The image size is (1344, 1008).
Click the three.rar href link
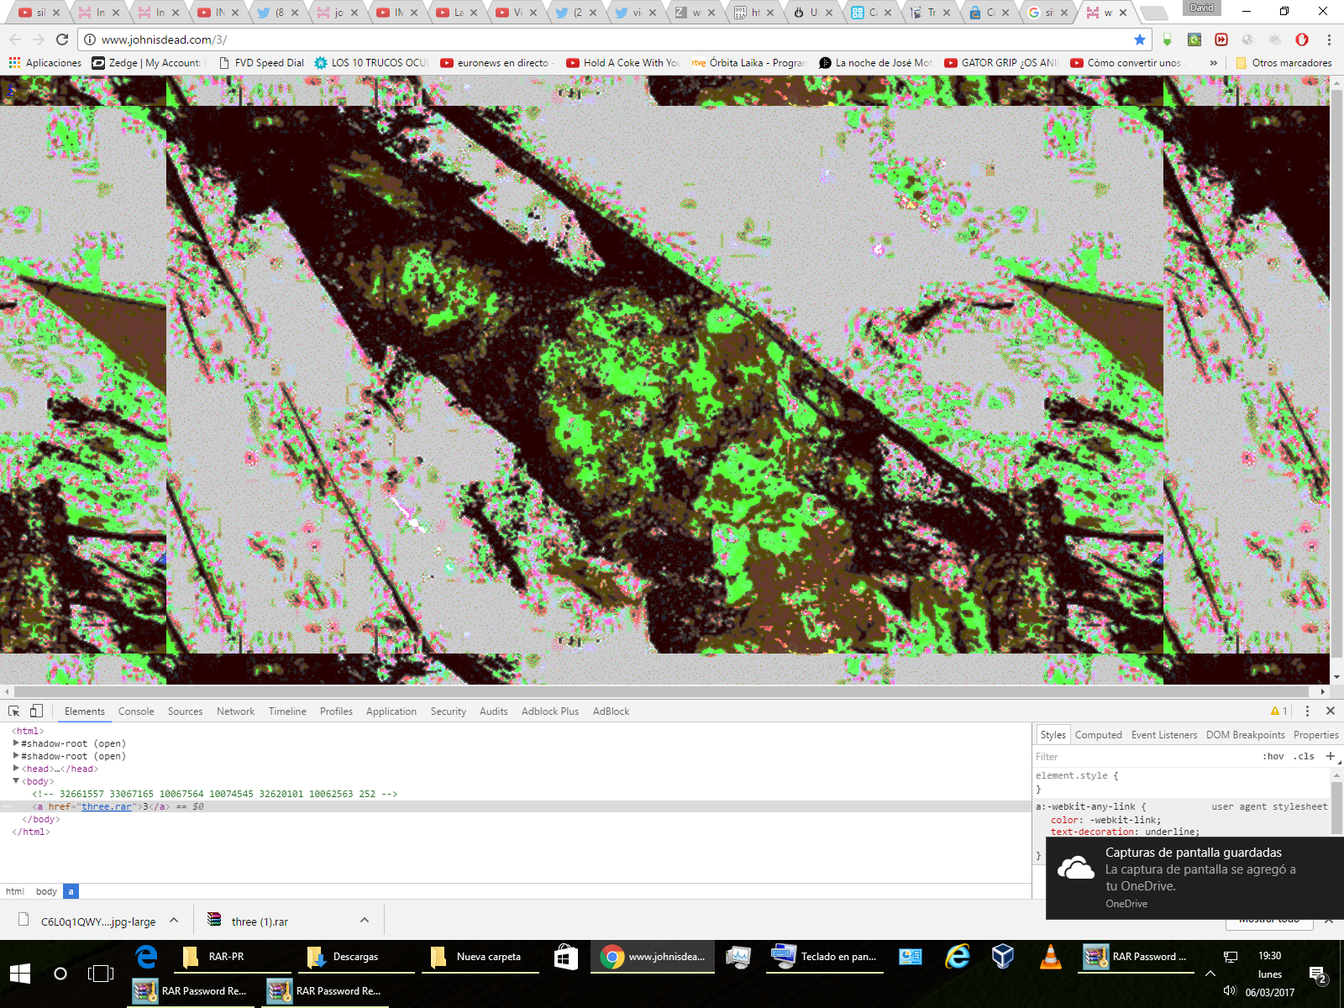click(x=107, y=806)
